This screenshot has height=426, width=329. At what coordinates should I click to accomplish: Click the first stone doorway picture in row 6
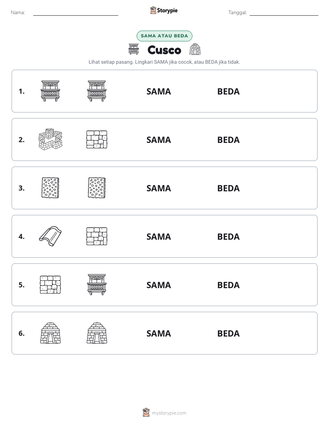pos(50,333)
